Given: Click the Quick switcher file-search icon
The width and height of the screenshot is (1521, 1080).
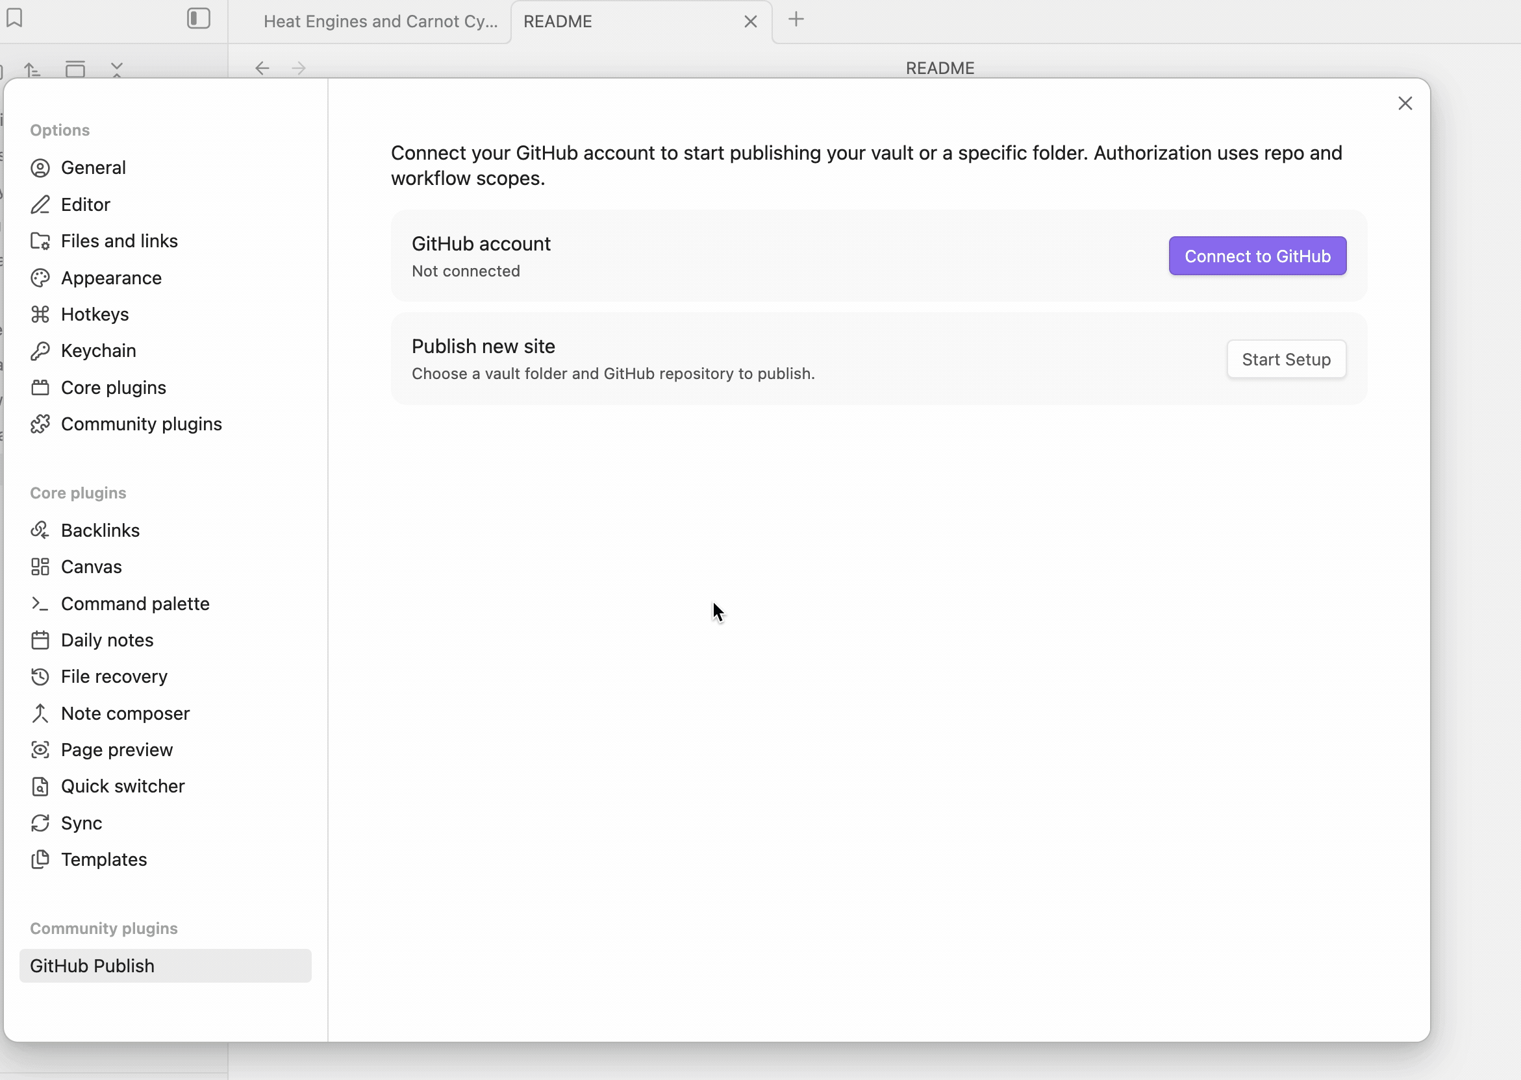Looking at the screenshot, I should [x=40, y=786].
